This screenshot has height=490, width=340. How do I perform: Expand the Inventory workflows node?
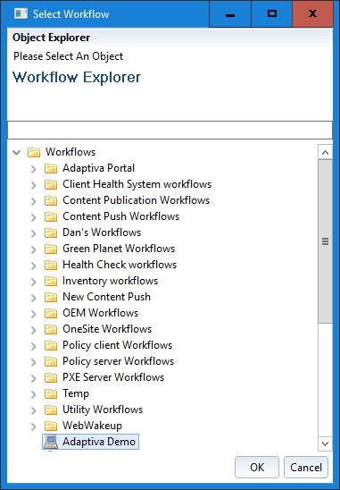pyautogui.click(x=34, y=282)
